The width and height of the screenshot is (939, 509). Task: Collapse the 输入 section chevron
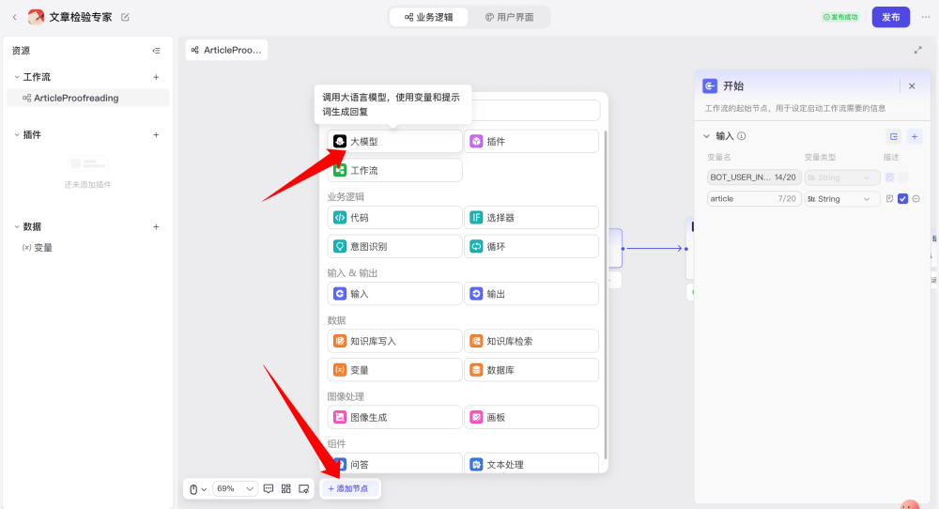tap(707, 136)
